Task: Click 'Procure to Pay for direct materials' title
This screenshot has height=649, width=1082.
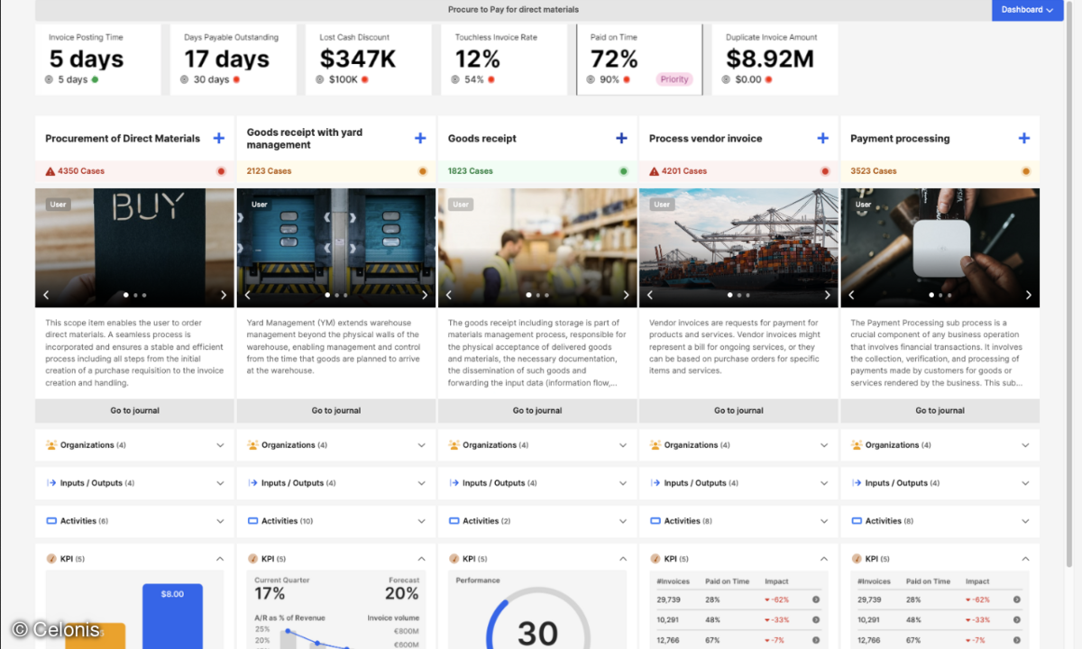Action: coord(514,10)
